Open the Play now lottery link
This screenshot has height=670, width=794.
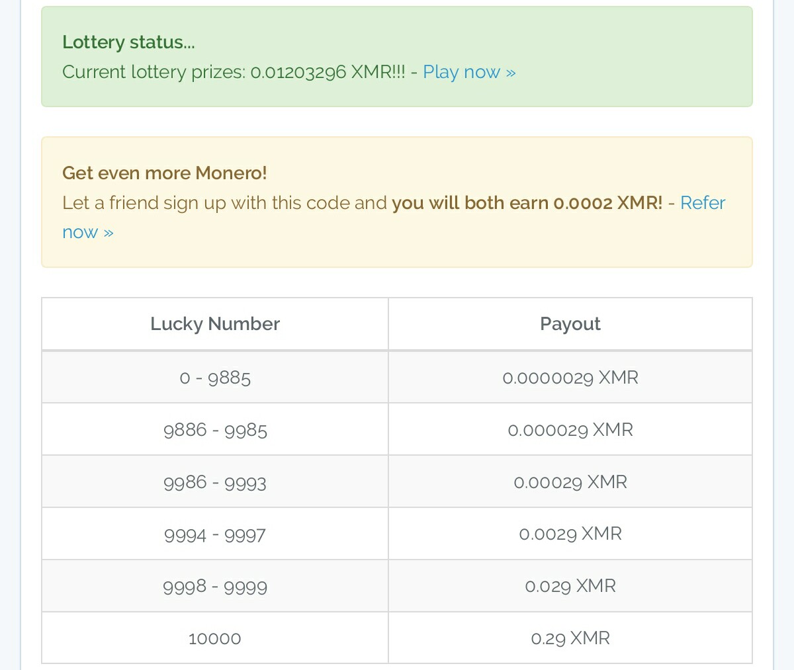469,72
